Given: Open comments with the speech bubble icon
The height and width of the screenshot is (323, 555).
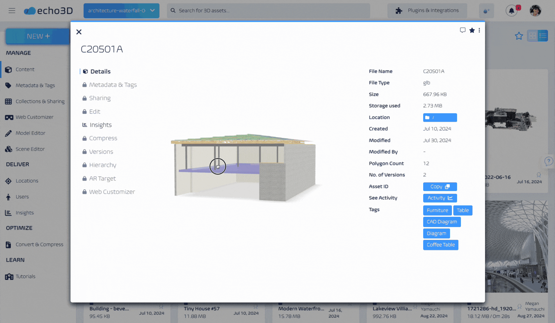Looking at the screenshot, I should point(463,30).
